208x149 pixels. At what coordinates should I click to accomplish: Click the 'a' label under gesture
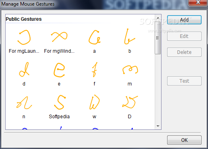coord(94,51)
